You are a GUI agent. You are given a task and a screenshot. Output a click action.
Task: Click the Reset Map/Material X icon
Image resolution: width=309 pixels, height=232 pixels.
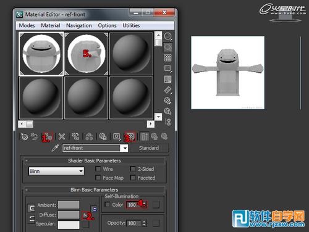[62, 136]
